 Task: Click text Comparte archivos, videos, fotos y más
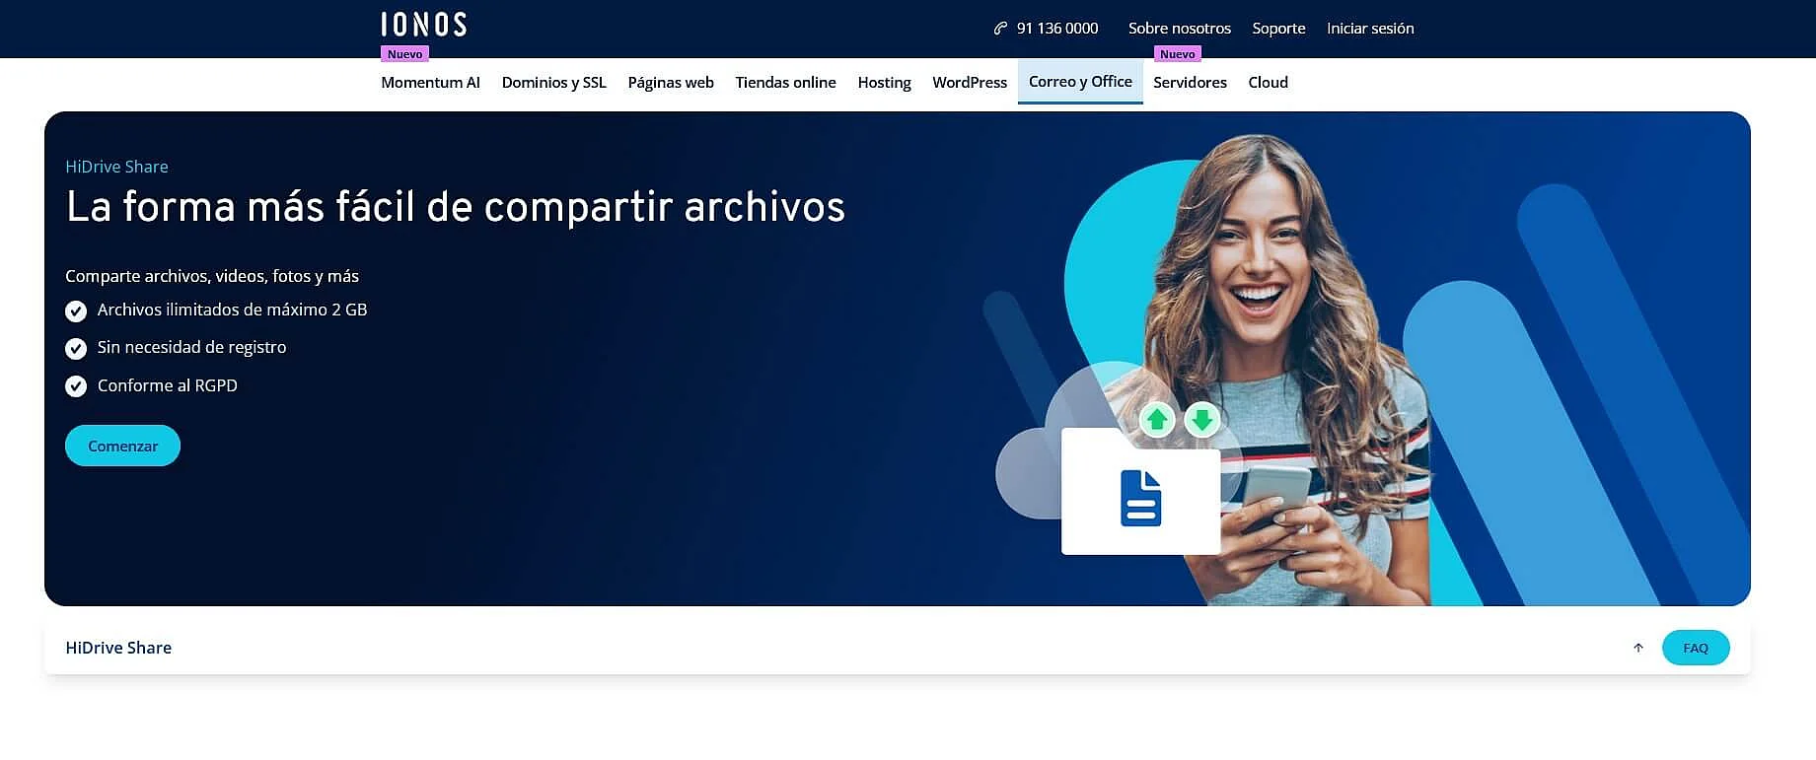pos(212,276)
